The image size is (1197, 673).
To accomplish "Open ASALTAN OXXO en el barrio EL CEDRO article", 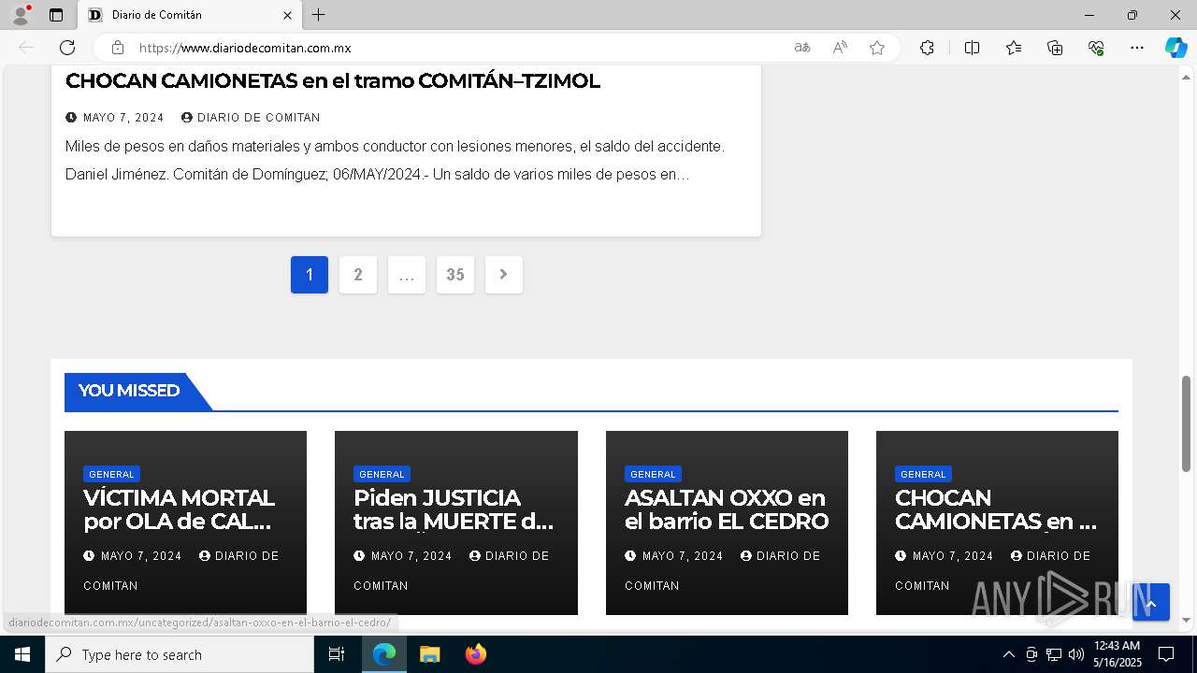I will click(x=727, y=509).
